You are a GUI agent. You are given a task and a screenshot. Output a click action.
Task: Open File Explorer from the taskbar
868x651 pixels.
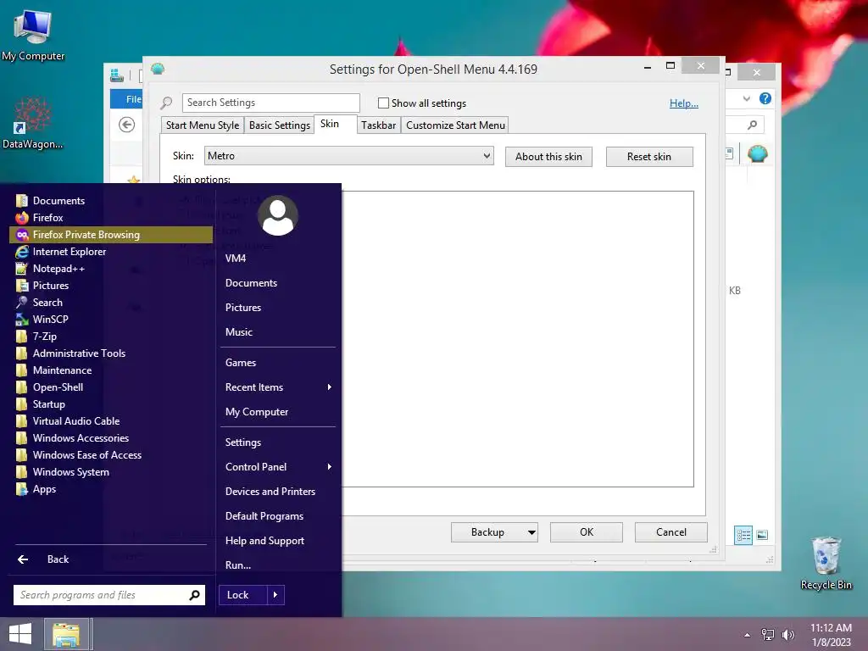[x=66, y=634]
